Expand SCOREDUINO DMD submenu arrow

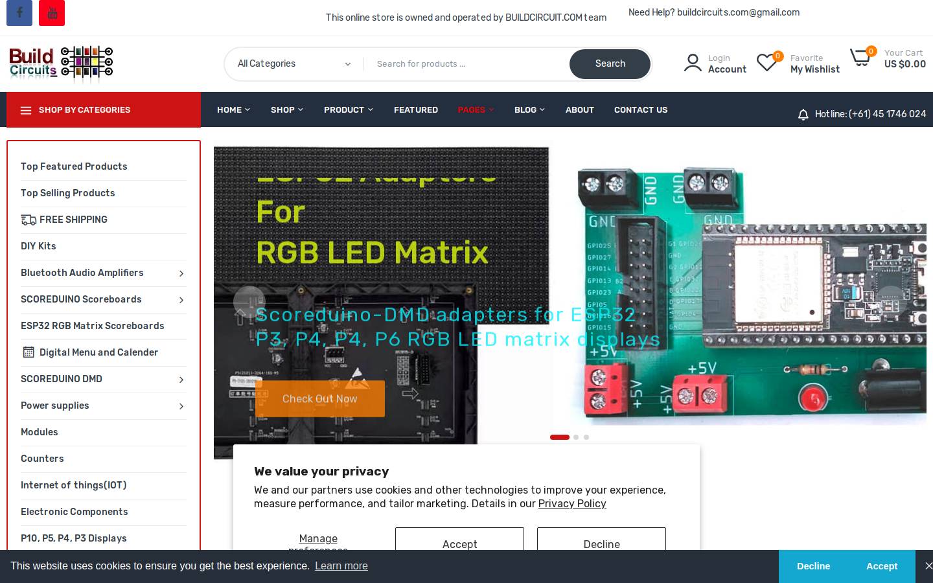click(181, 380)
